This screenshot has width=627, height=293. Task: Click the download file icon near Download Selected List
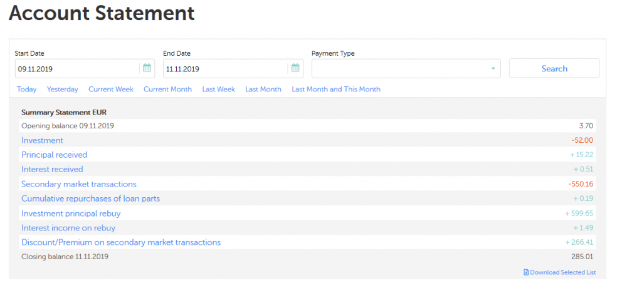[526, 272]
